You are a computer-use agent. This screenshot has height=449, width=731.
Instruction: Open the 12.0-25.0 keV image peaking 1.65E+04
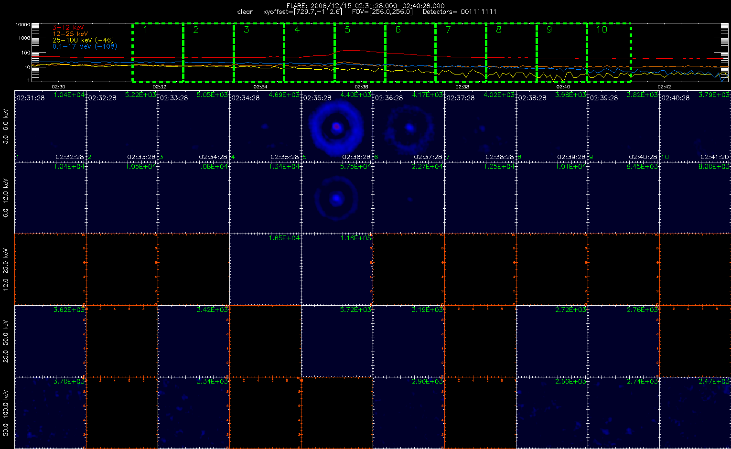(x=265, y=269)
